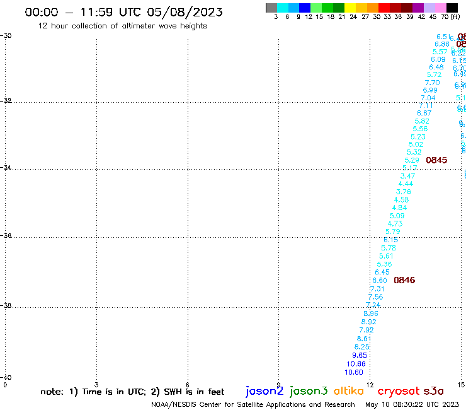Click the 5.78 wave height value
The image size is (466, 410).
(389, 248)
